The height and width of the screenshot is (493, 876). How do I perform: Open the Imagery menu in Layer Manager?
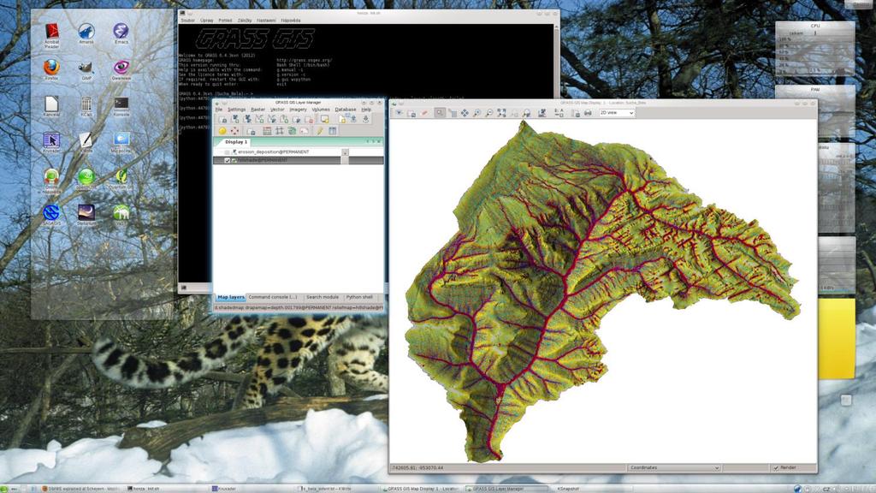(x=298, y=110)
